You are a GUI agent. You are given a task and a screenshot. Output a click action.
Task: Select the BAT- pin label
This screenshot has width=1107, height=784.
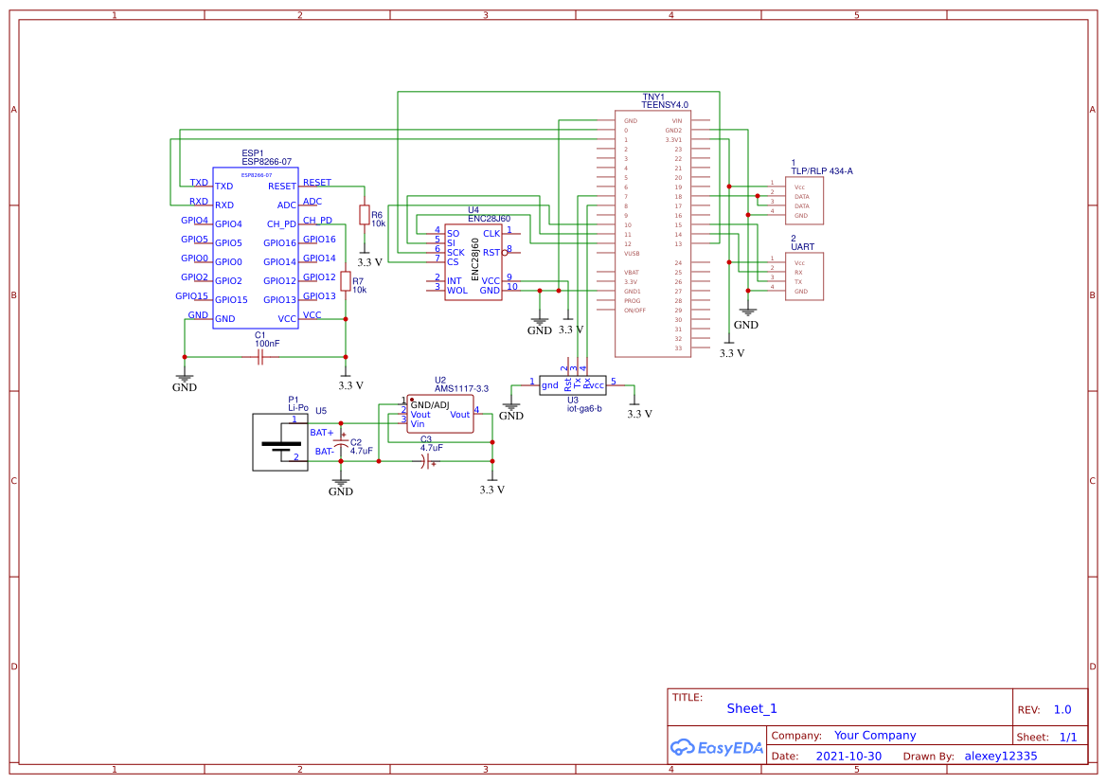coord(324,452)
